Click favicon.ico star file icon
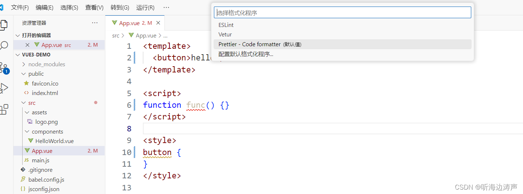The height and width of the screenshot is (194, 523). click(26, 83)
